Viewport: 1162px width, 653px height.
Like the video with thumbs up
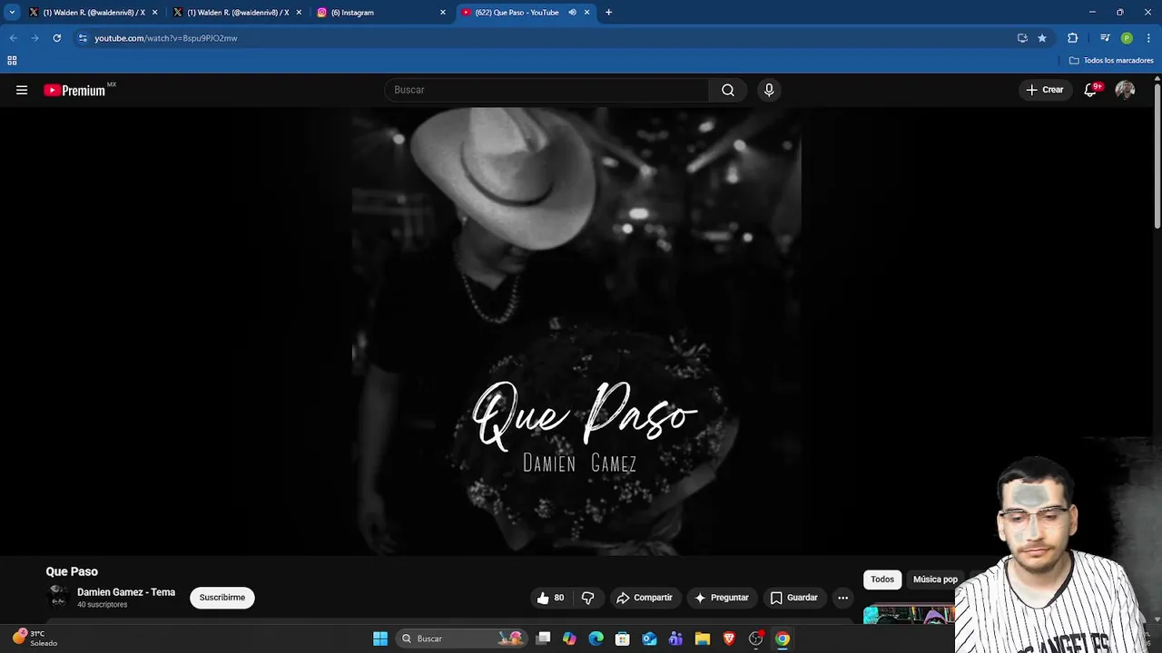click(x=551, y=598)
